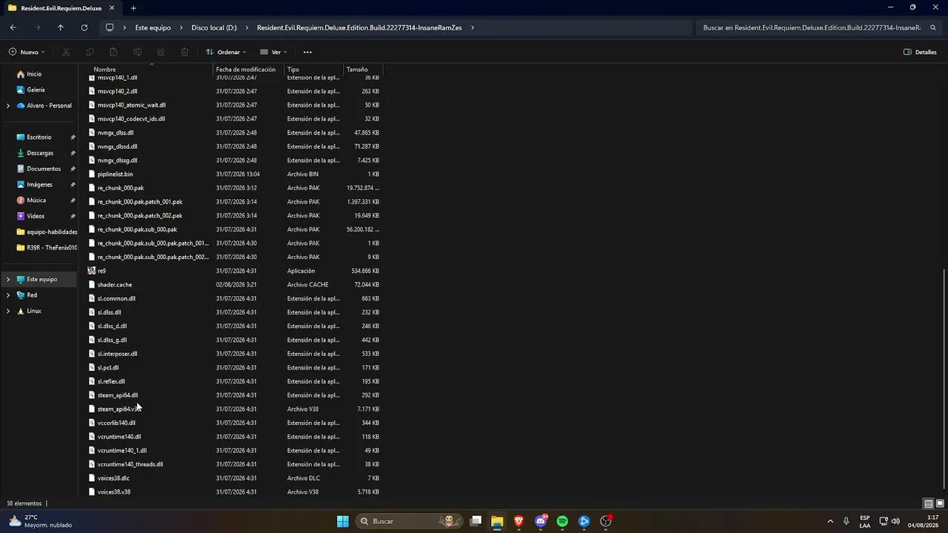
Task: Expand the Alvaro - Personal tree node
Action: pyautogui.click(x=8, y=106)
